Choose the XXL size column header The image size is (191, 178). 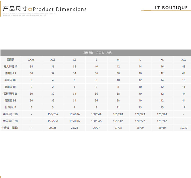(x=184, y=60)
